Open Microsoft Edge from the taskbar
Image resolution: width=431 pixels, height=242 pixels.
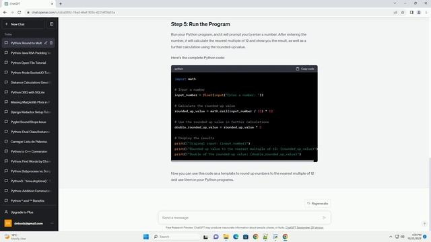pos(236,237)
